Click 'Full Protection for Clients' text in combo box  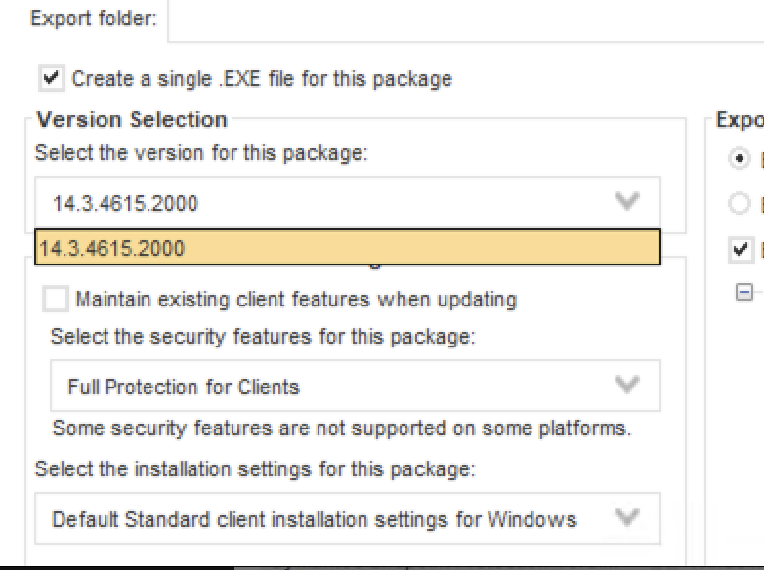click(x=184, y=387)
